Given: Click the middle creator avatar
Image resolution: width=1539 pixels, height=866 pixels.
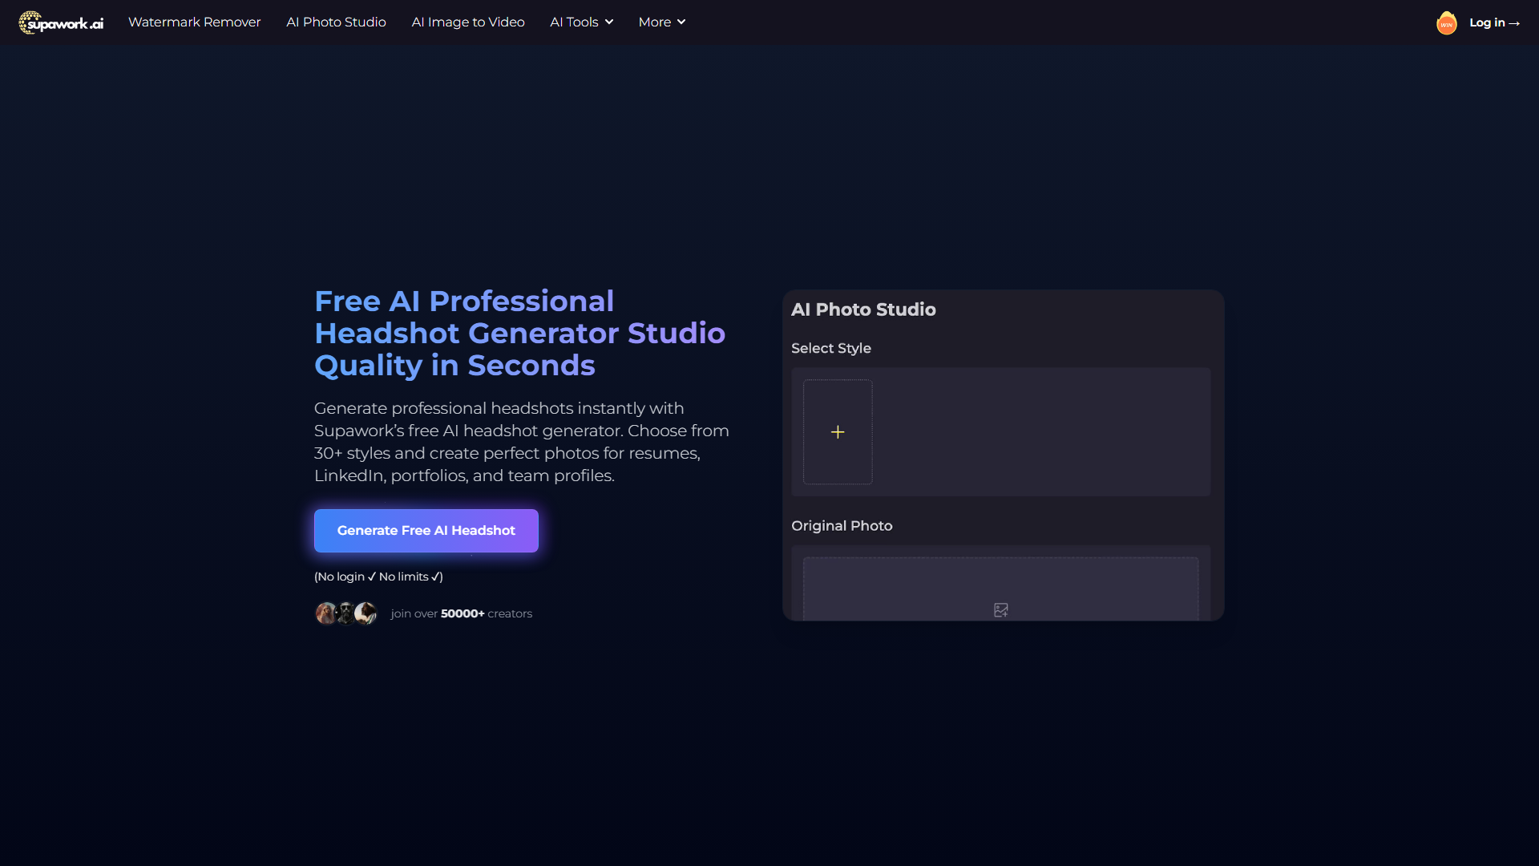Looking at the screenshot, I should tap(345, 613).
